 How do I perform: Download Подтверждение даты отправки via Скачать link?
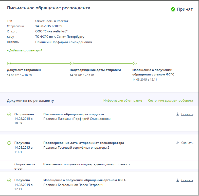187,143
